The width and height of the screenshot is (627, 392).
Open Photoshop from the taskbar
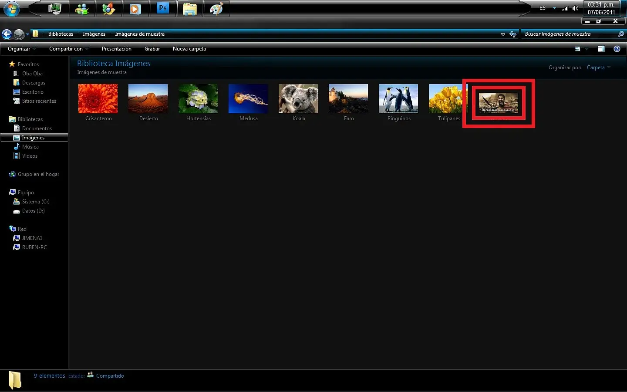(x=163, y=8)
